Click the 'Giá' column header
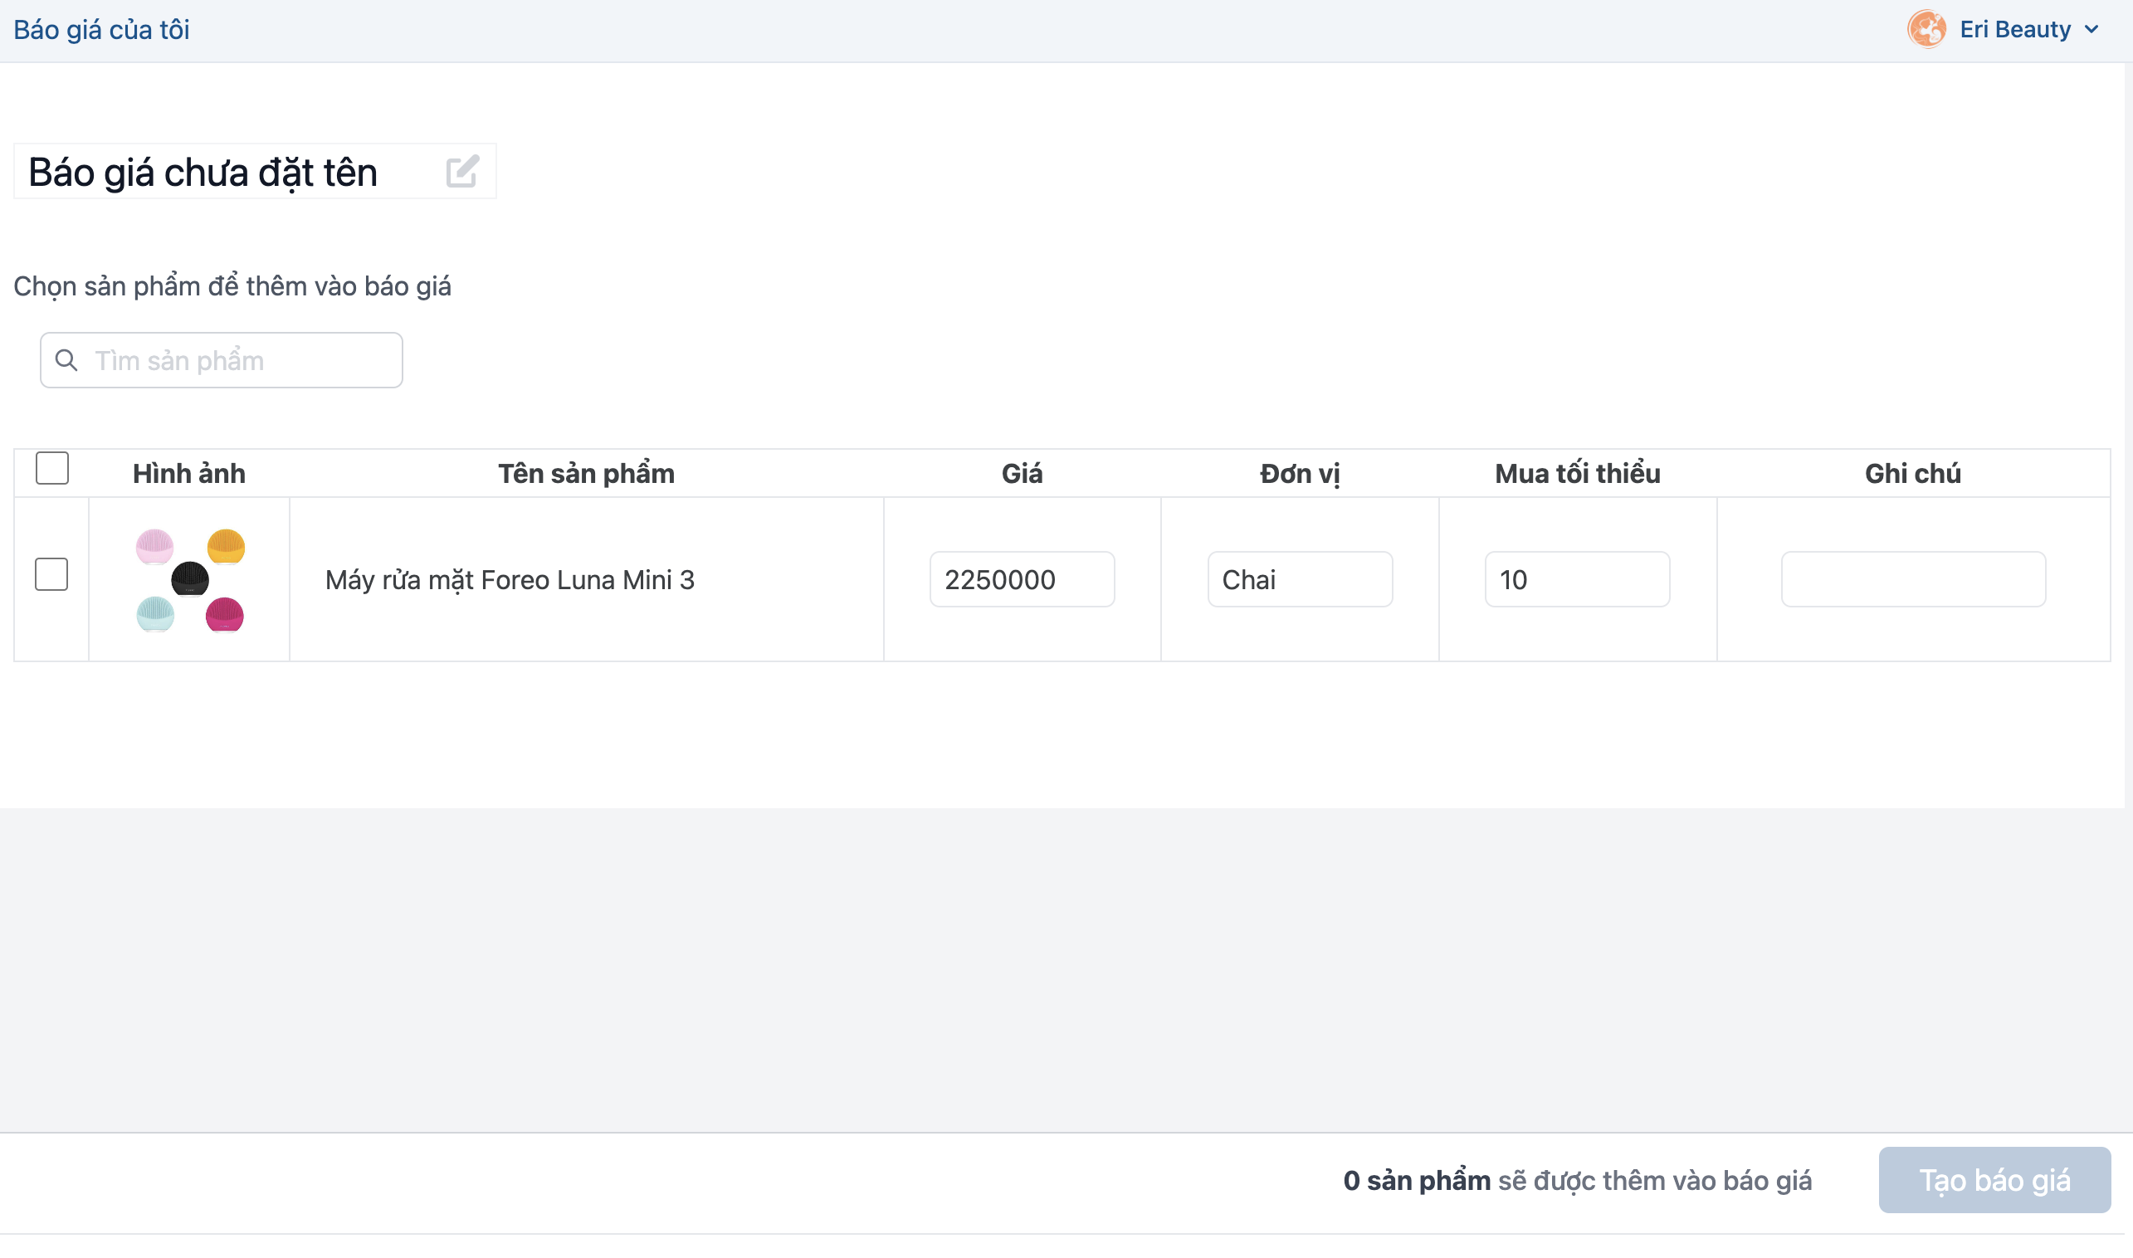Screen dimensions: 2133x1258 [x=1022, y=474]
